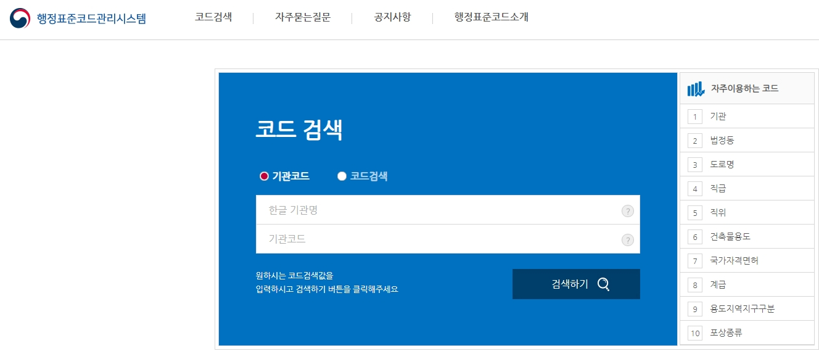Click the 행정표준코드관리시스템 logo emblem
819x351 pixels.
20,18
